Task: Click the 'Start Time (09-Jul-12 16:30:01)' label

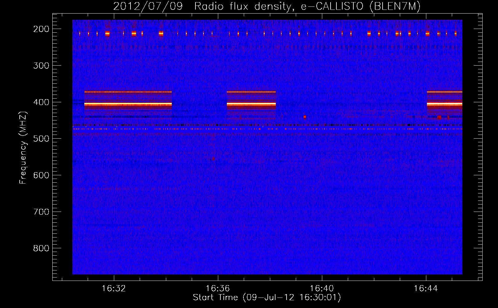Action: coord(267,298)
